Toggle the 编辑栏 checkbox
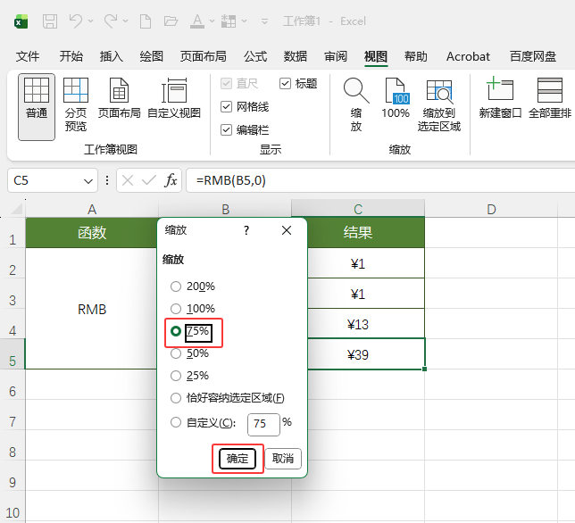 pyautogui.click(x=245, y=129)
